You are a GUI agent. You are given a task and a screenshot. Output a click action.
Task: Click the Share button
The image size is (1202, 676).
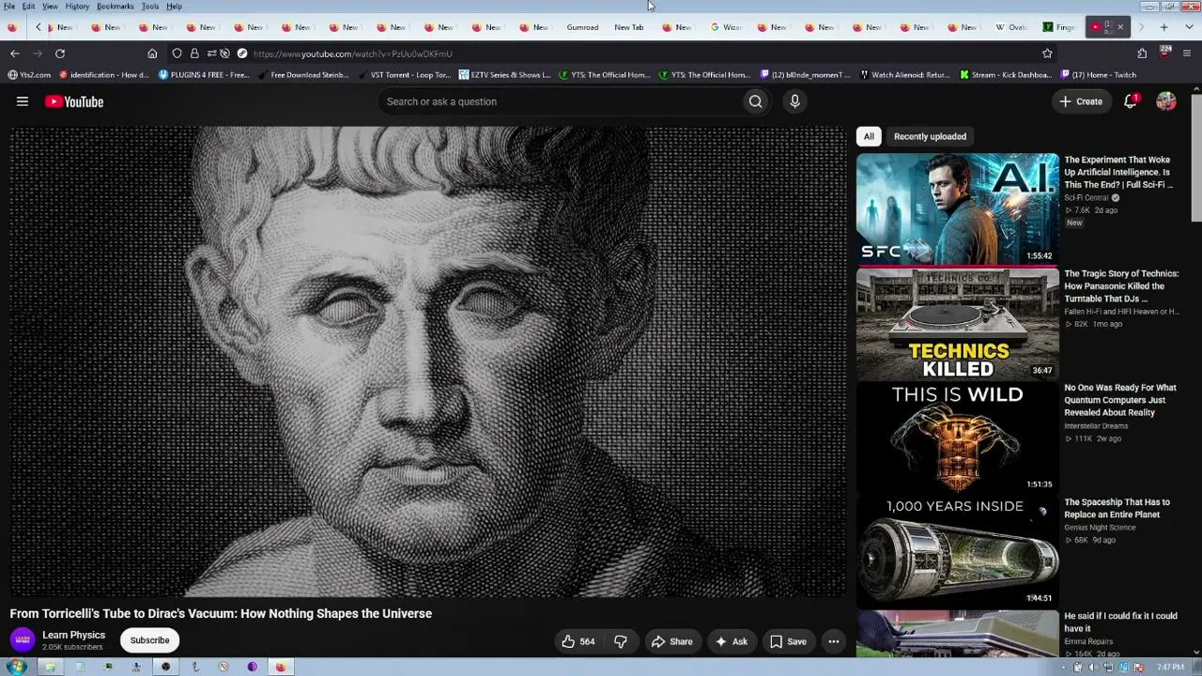pyautogui.click(x=671, y=641)
